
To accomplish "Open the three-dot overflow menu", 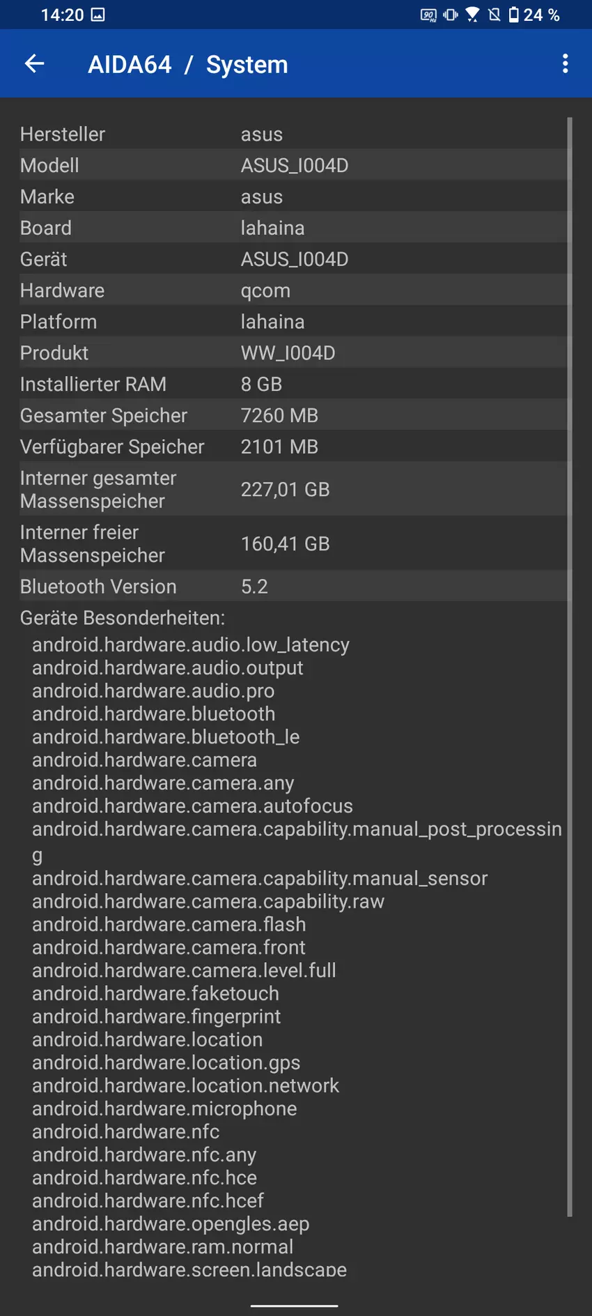I will (x=565, y=64).
